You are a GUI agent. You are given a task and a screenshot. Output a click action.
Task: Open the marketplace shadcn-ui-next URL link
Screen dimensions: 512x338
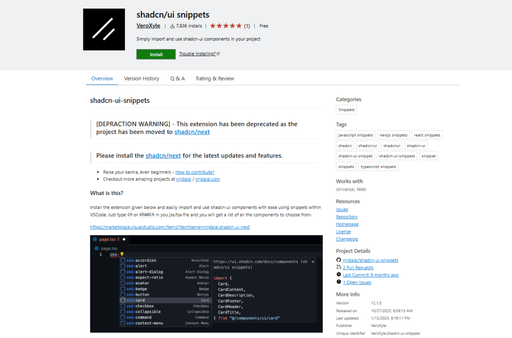(170, 227)
